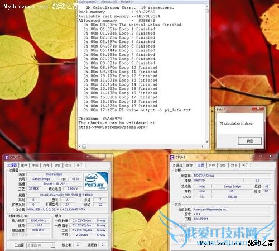Switch to 缓存 tab in right CPU-Z
This screenshot has height=251, width=279.
click(x=189, y=165)
